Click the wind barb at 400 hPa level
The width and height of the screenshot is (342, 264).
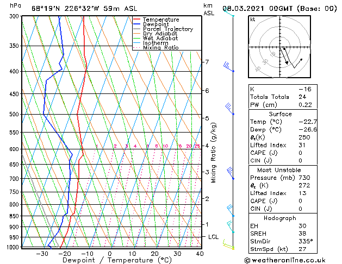click(228, 67)
